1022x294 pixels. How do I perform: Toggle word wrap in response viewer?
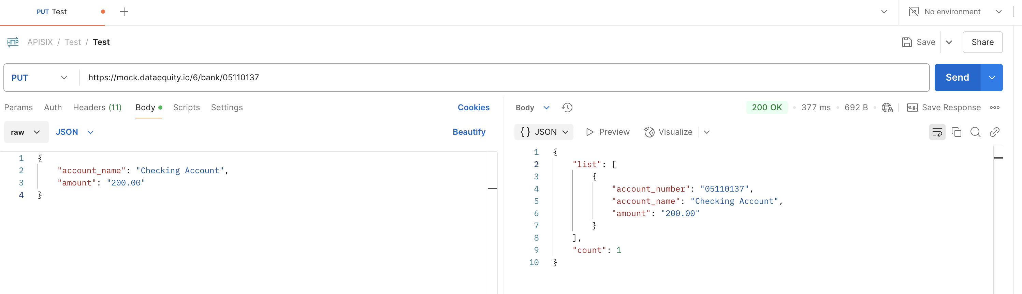click(937, 132)
